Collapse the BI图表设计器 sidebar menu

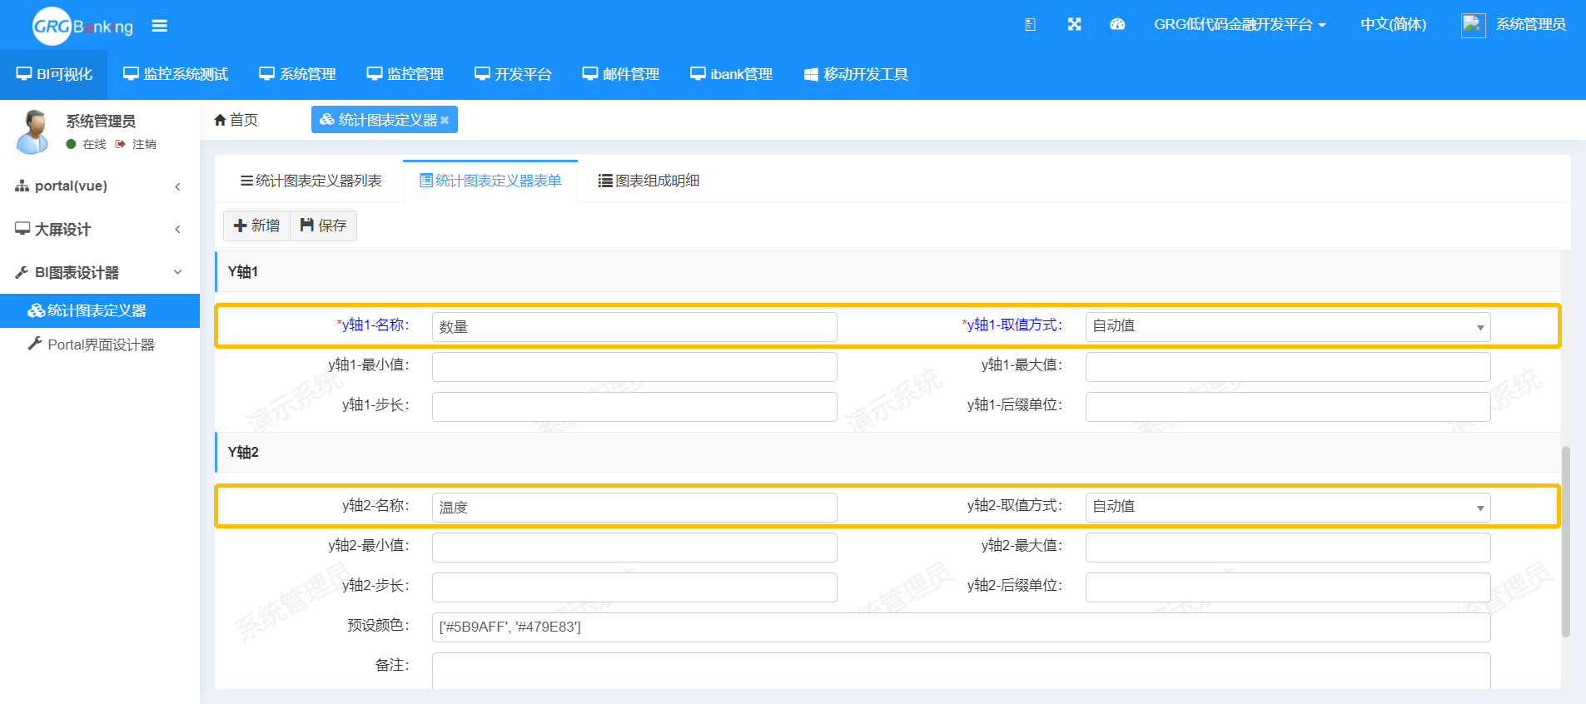(100, 272)
